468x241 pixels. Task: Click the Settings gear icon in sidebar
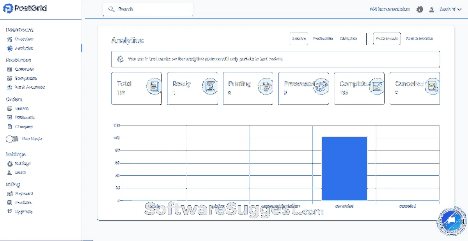coord(10,164)
